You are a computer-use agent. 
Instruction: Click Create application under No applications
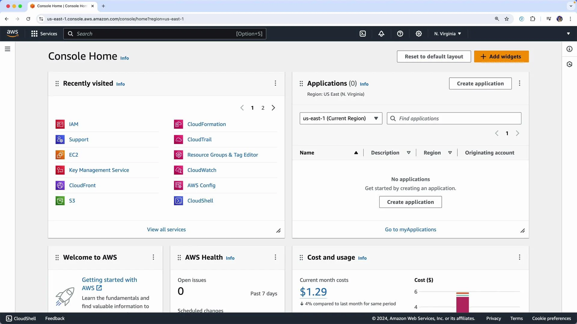coord(410,202)
